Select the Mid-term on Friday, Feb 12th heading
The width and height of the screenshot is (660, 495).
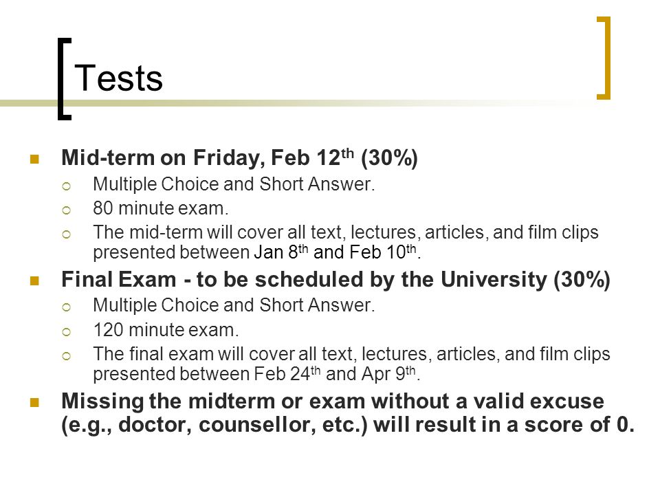tap(239, 158)
